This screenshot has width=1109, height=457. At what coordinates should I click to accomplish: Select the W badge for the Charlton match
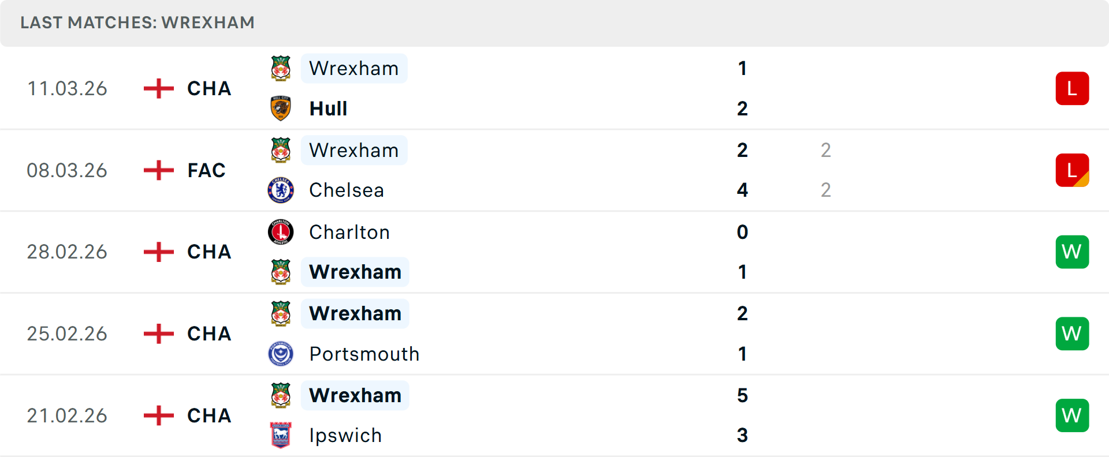coord(1072,252)
